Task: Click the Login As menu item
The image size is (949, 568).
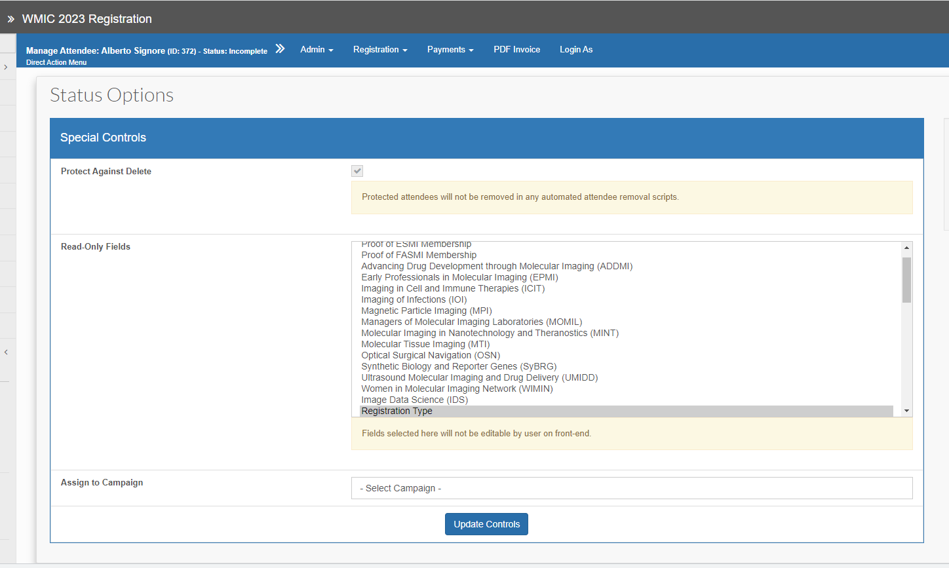Action: tap(576, 50)
